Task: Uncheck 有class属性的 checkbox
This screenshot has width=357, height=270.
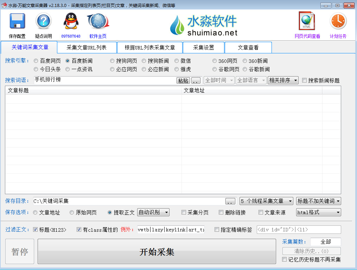Action: [x=79, y=230]
